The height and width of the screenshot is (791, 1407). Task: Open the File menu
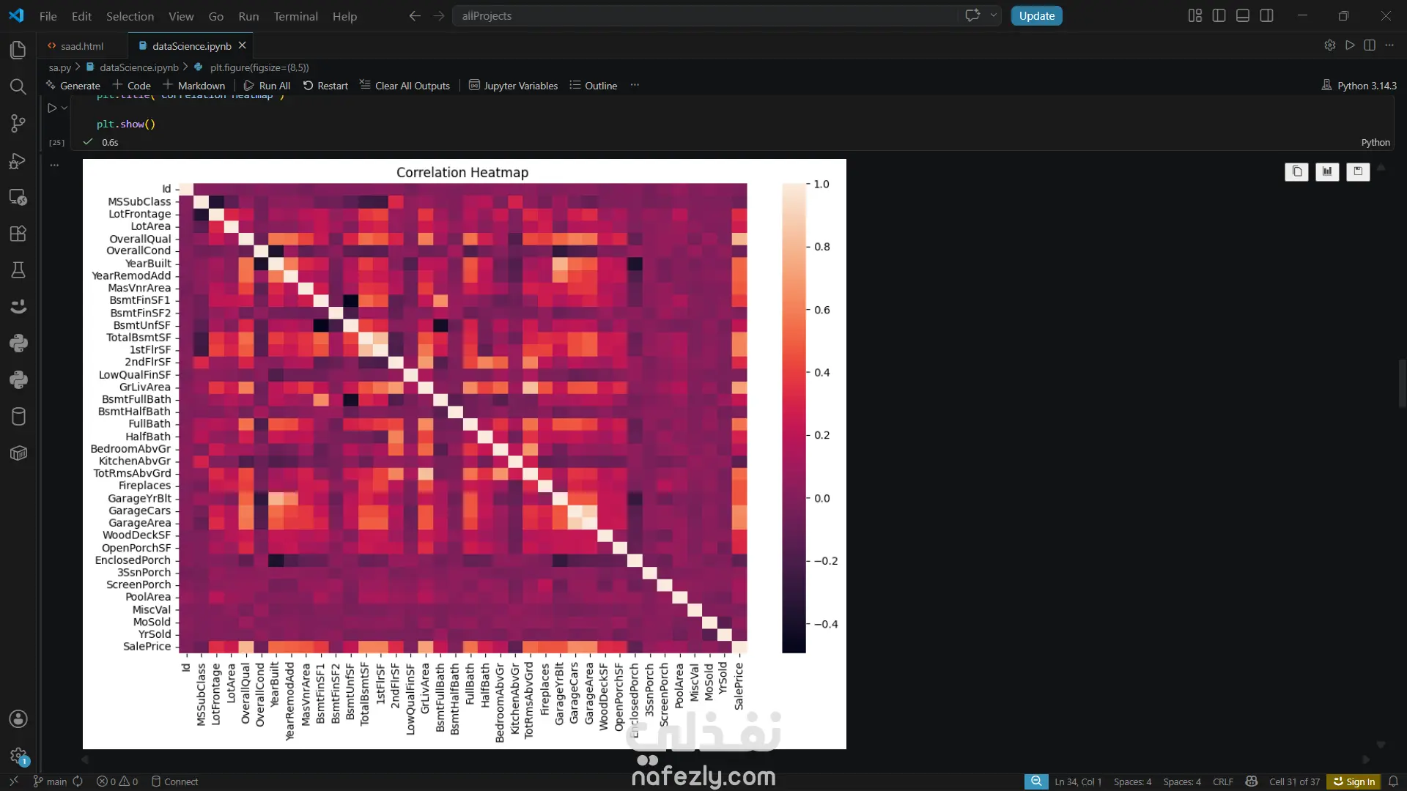click(48, 16)
